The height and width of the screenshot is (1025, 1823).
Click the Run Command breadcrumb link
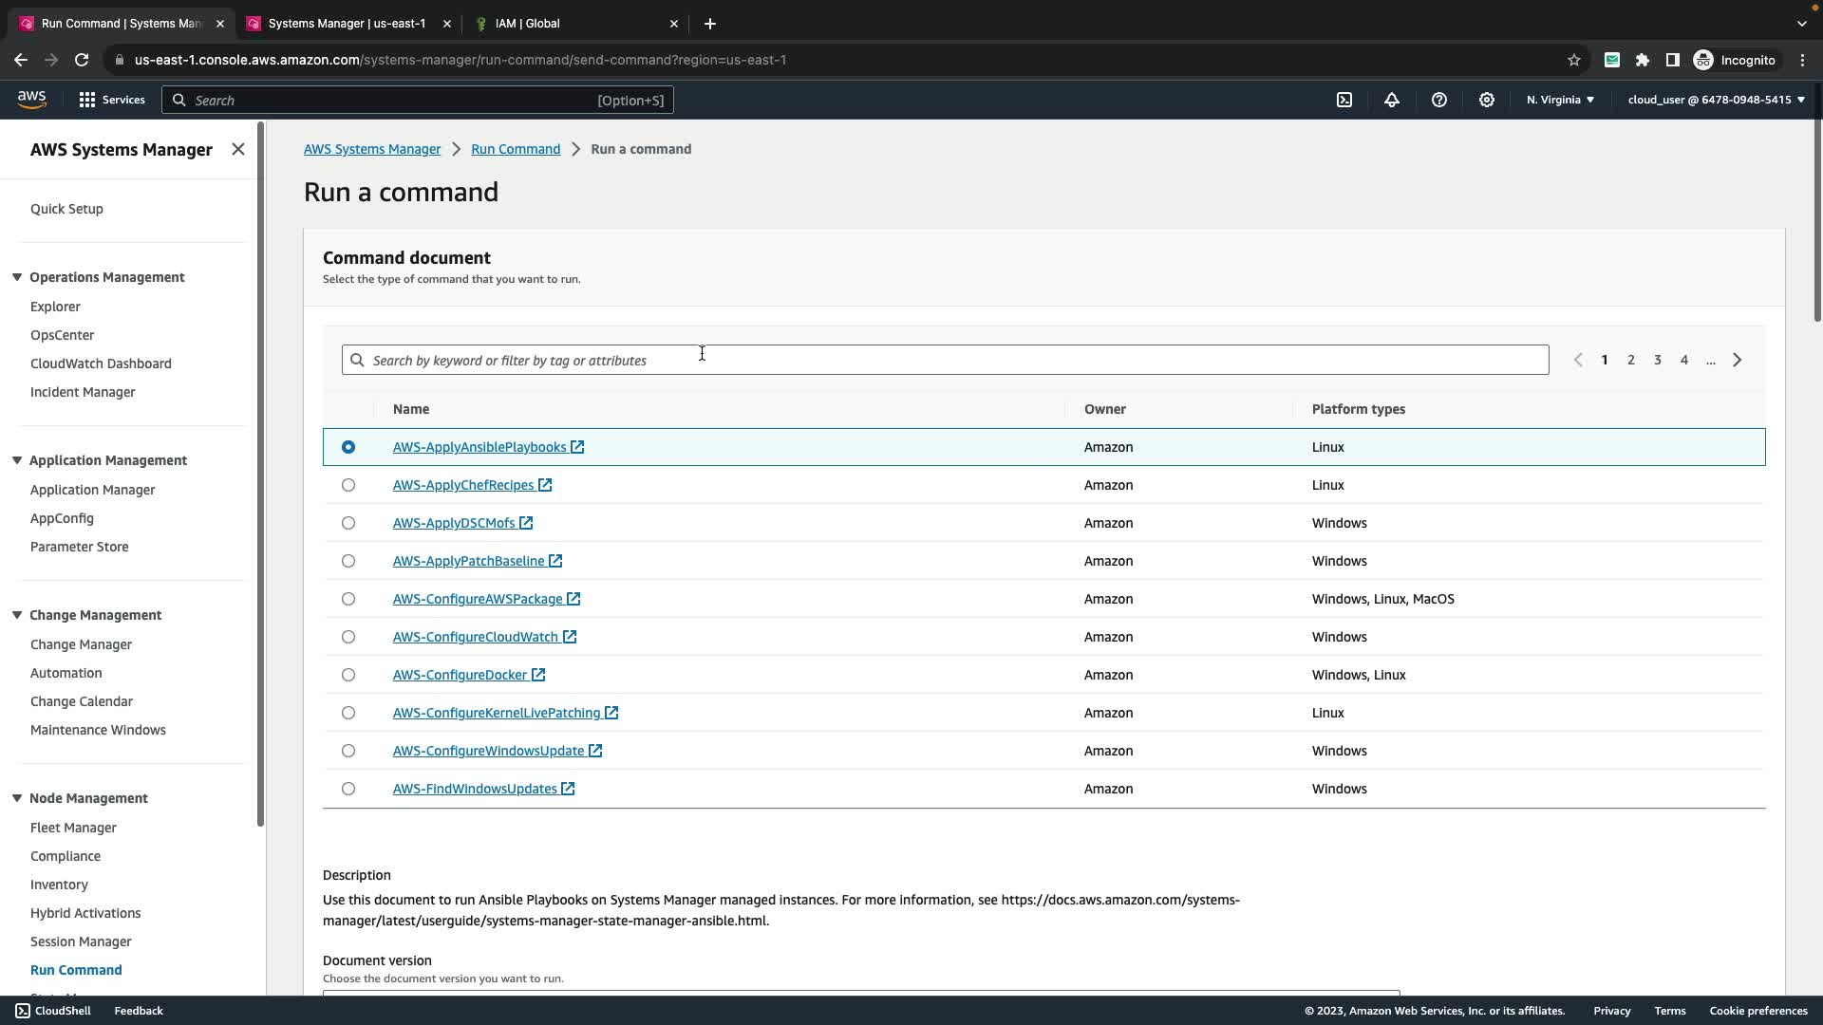pyautogui.click(x=516, y=149)
